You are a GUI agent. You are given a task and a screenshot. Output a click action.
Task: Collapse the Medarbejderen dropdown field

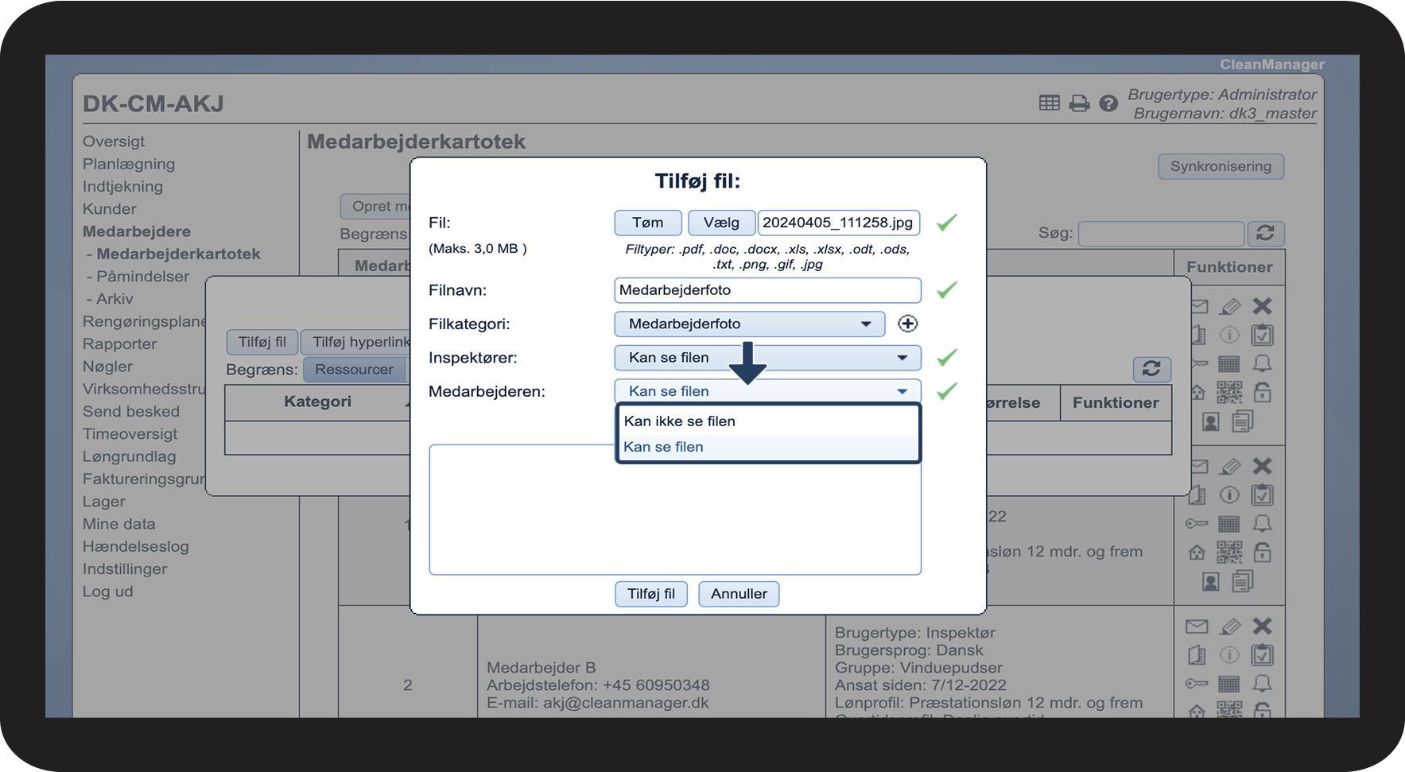point(768,391)
